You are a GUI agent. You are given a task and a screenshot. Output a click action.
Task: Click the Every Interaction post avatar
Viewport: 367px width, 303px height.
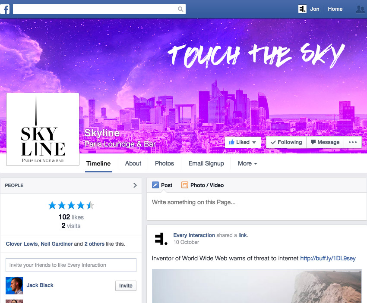[x=161, y=239]
